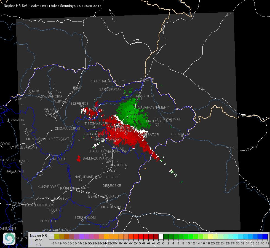The width and height of the screenshot is (270, 248).
Task: Click the PÉTERVÁSÁRA label
Action: [12, 120]
